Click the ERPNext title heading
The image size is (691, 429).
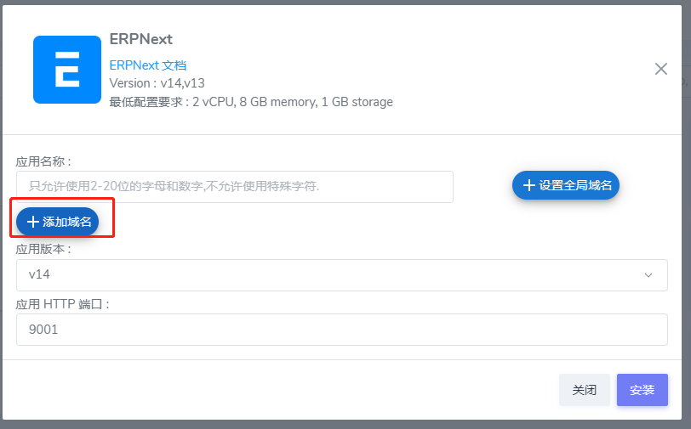coord(141,39)
